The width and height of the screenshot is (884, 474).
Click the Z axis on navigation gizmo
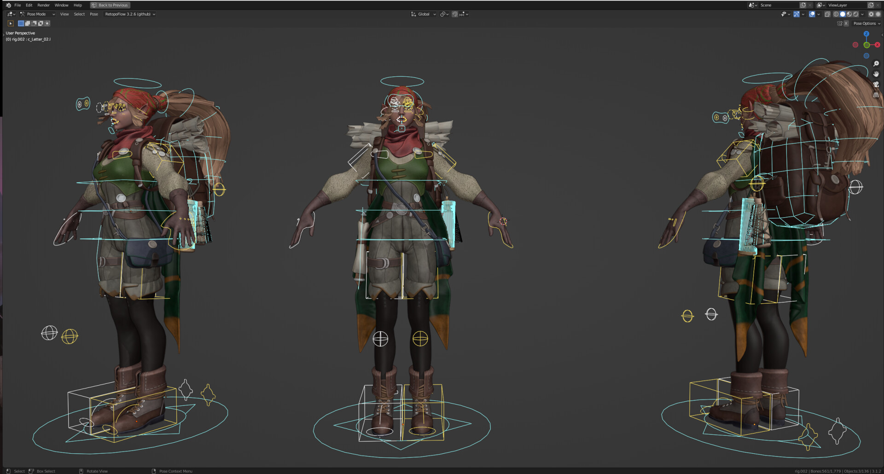[866, 34]
